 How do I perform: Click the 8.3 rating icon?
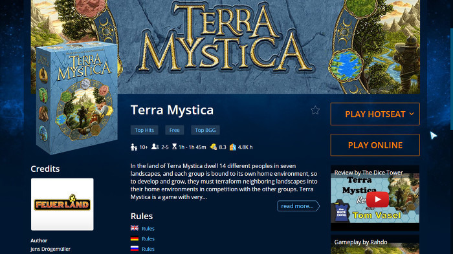click(x=214, y=147)
